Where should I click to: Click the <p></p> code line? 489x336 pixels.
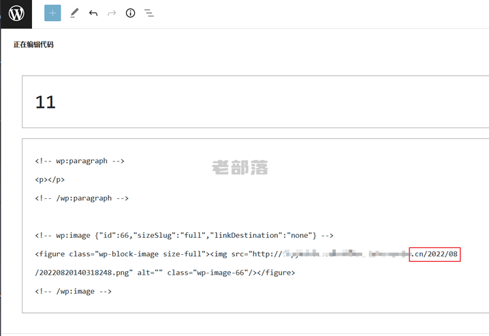(50, 180)
